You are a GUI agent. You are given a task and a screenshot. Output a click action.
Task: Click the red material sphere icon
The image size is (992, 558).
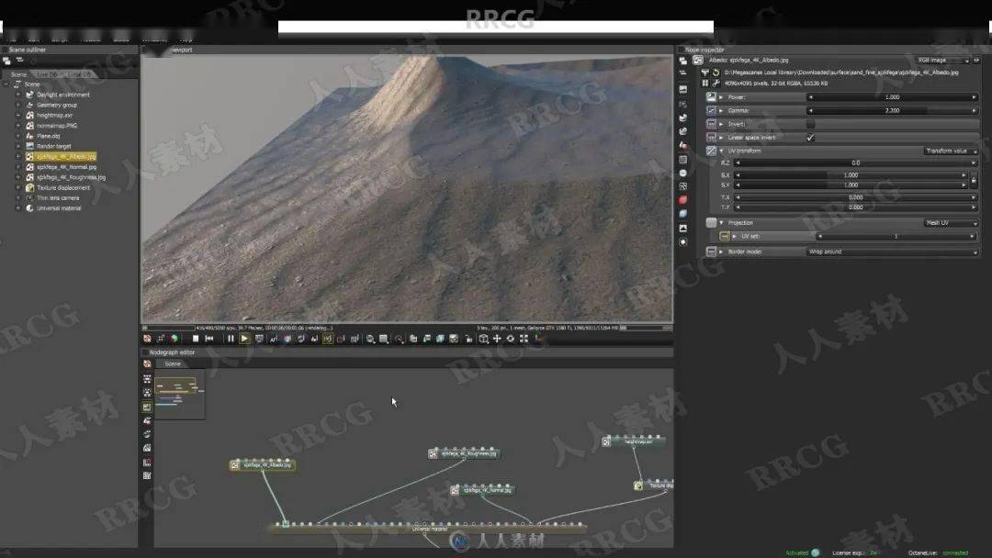point(682,200)
